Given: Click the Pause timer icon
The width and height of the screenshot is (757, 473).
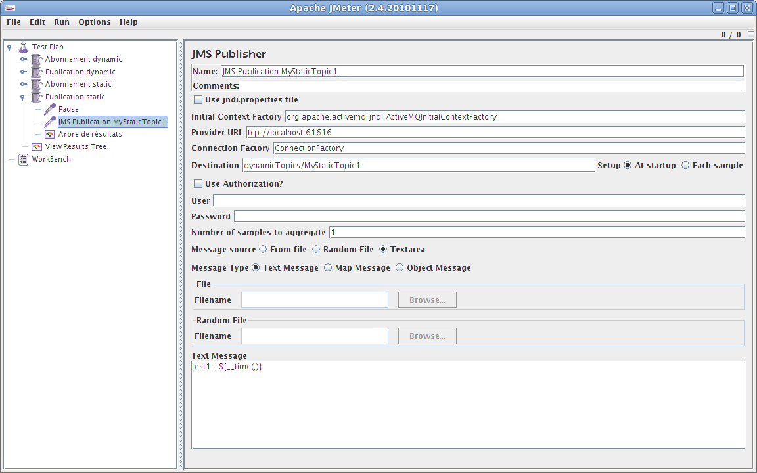Looking at the screenshot, I should pos(48,109).
